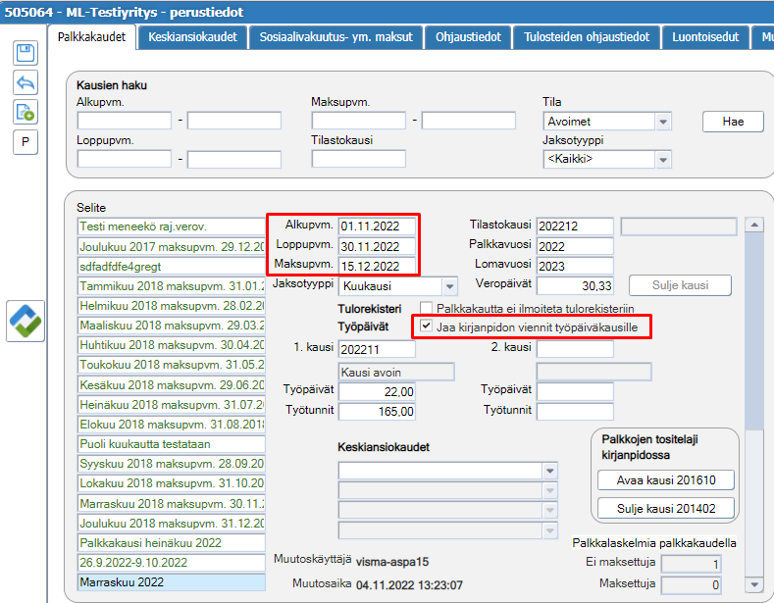Viewport: 774px width, 603px height.
Task: Click the save diskette icon
Action: [26, 53]
